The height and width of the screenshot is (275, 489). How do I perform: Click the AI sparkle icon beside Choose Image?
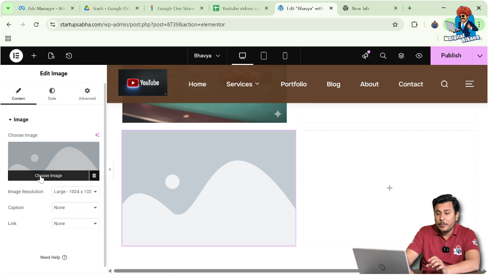click(x=97, y=135)
